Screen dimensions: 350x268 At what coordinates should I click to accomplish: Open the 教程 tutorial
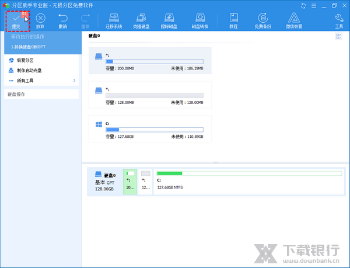pyautogui.click(x=233, y=22)
